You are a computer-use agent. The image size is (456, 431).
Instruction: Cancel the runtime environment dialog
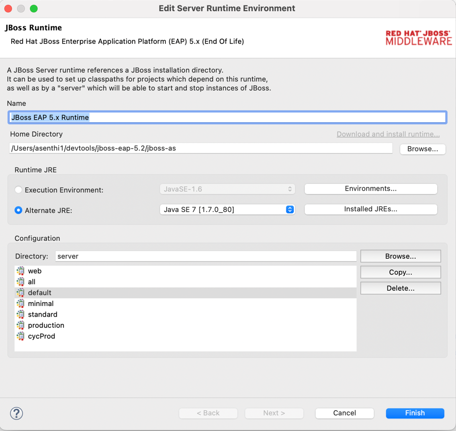(x=344, y=413)
